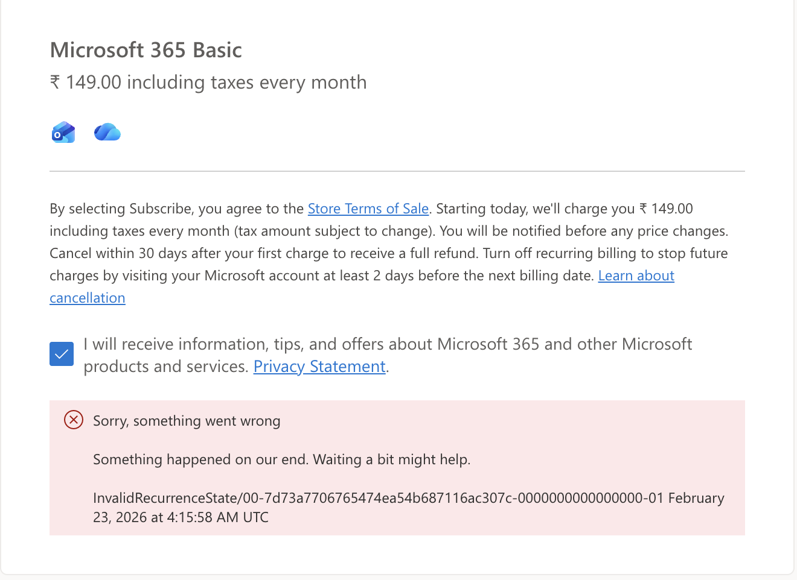Click the Microsoft 365 Basic heading
The height and width of the screenshot is (580, 797).
(146, 50)
